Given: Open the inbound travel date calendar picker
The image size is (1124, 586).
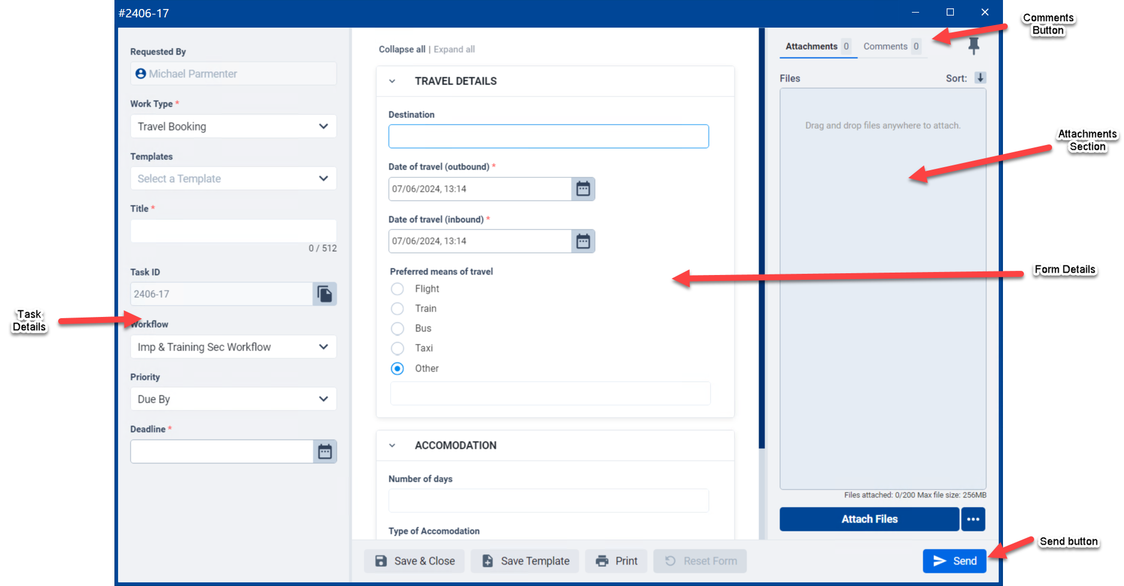Looking at the screenshot, I should (582, 241).
